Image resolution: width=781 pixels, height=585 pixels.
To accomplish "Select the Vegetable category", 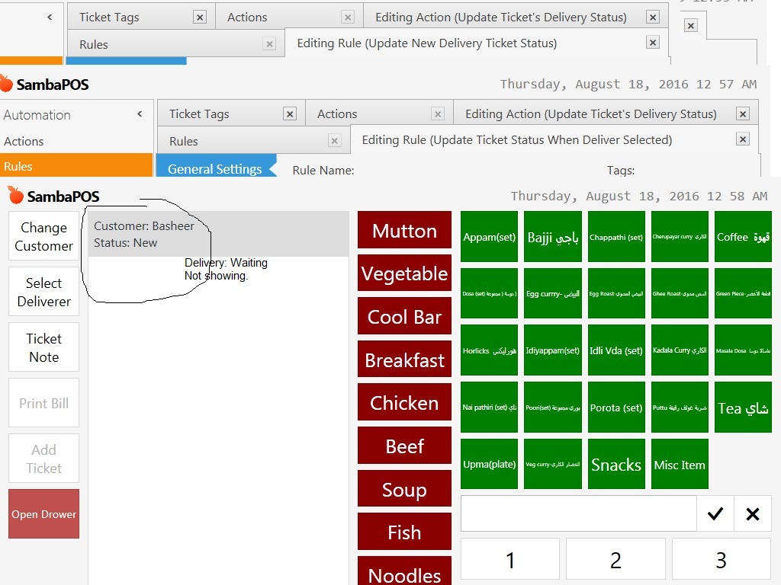I will pos(404,273).
